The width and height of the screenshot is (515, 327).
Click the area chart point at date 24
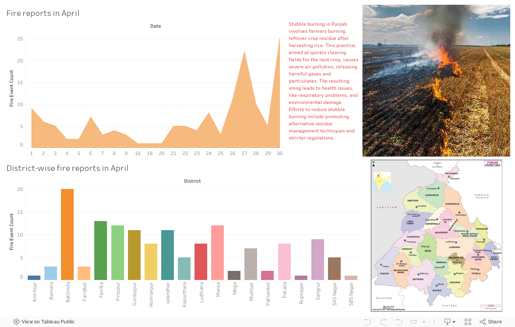[x=209, y=113]
